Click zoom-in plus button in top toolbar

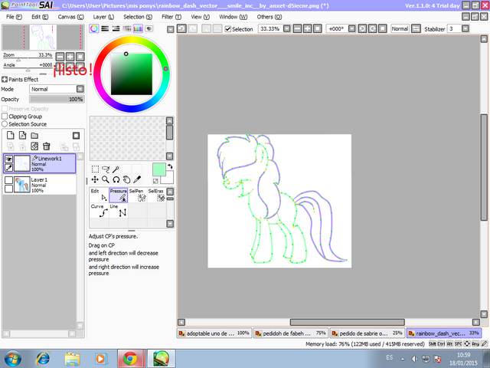click(308, 29)
